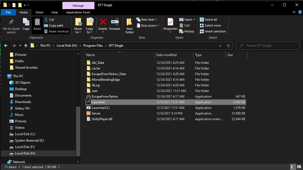Click Pin to Quick access icon
Viewport: 303px width, 170px height.
tap(11, 22)
